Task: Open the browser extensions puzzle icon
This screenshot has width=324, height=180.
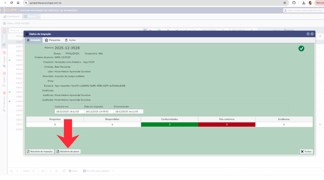Action: [x=294, y=3]
